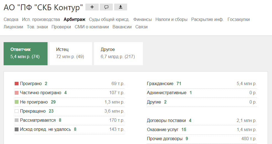Go to Связи section

pos(142,27)
